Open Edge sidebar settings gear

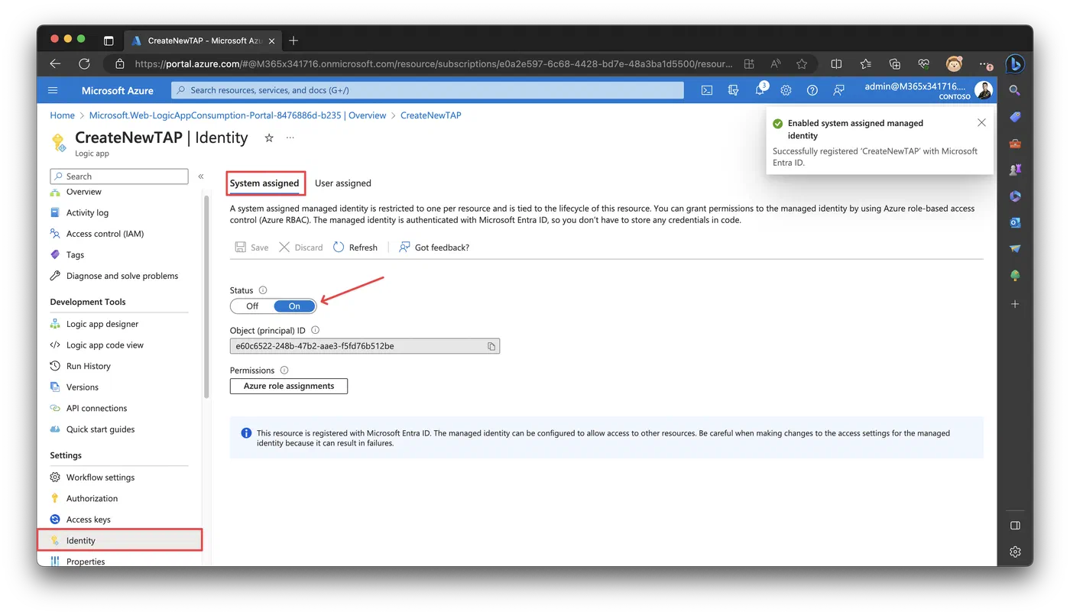pyautogui.click(x=1015, y=552)
